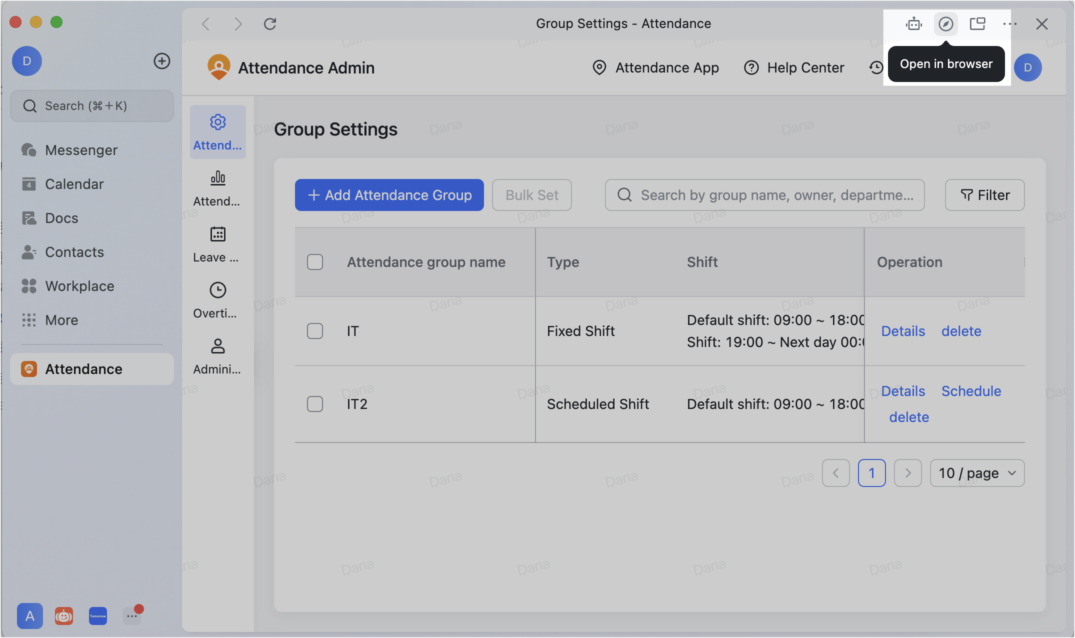Screen dimensions: 1075x638
Task: Click Add Attendance Group
Action: tap(389, 195)
